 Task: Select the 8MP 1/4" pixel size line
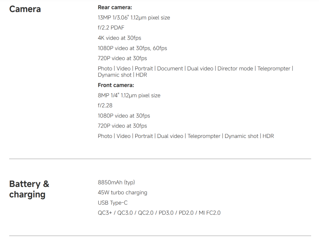pos(129,95)
